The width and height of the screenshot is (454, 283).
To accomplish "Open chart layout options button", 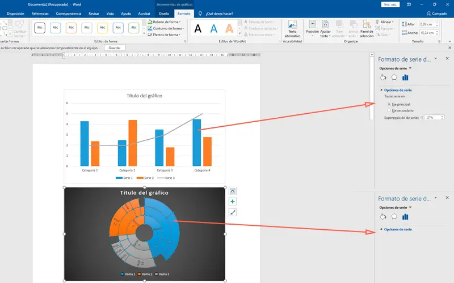I will pos(233,191).
